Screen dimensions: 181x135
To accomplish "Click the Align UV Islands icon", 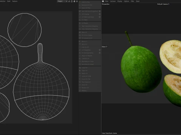I will (80, 56).
